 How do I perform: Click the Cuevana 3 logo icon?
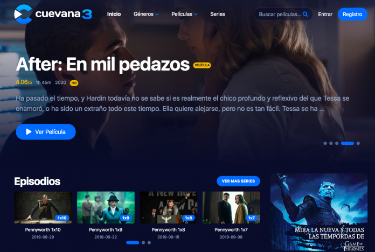point(23,14)
